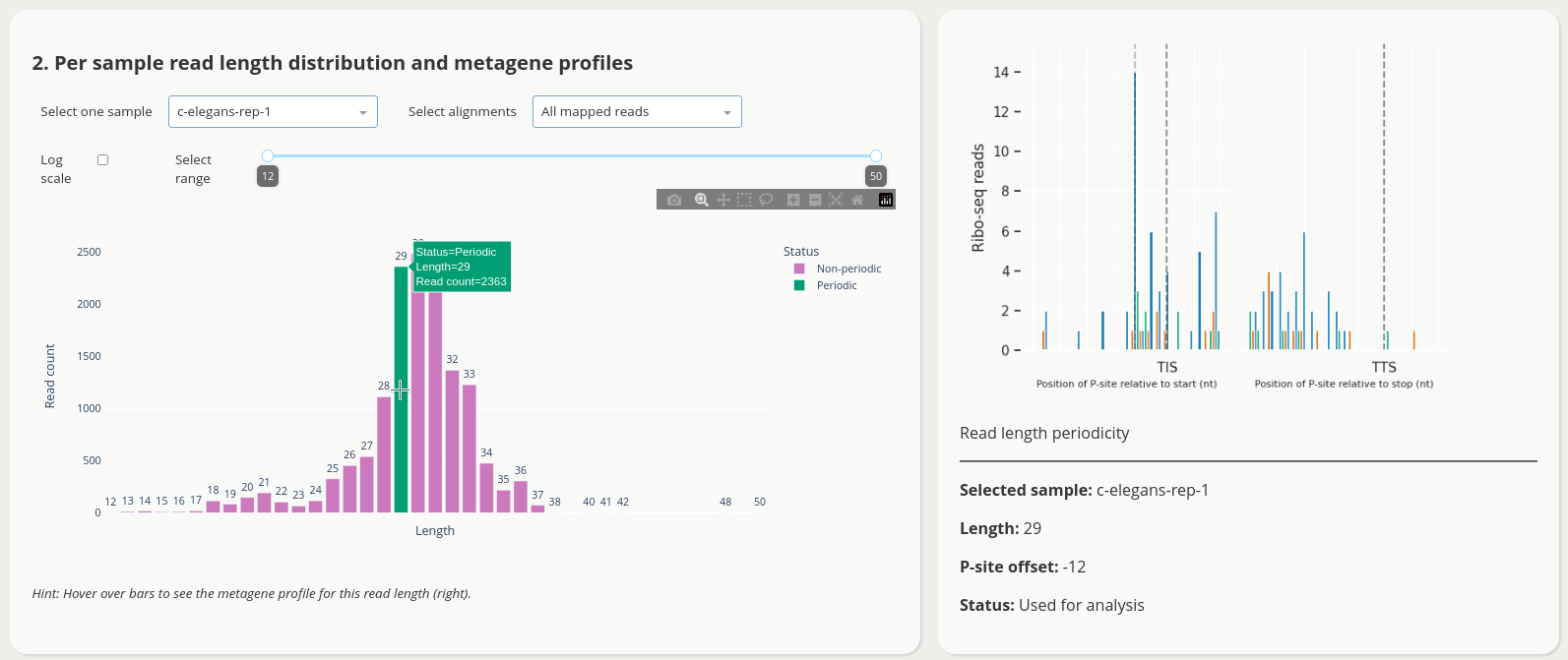This screenshot has height=660, width=1568.
Task: Click the green bar for length 29
Action: (x=401, y=390)
